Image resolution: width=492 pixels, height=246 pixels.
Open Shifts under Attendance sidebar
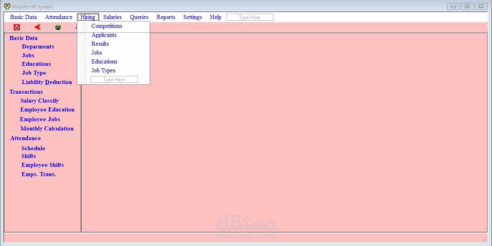click(x=29, y=156)
